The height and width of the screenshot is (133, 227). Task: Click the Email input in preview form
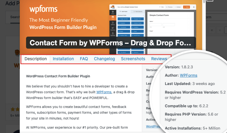162,35
